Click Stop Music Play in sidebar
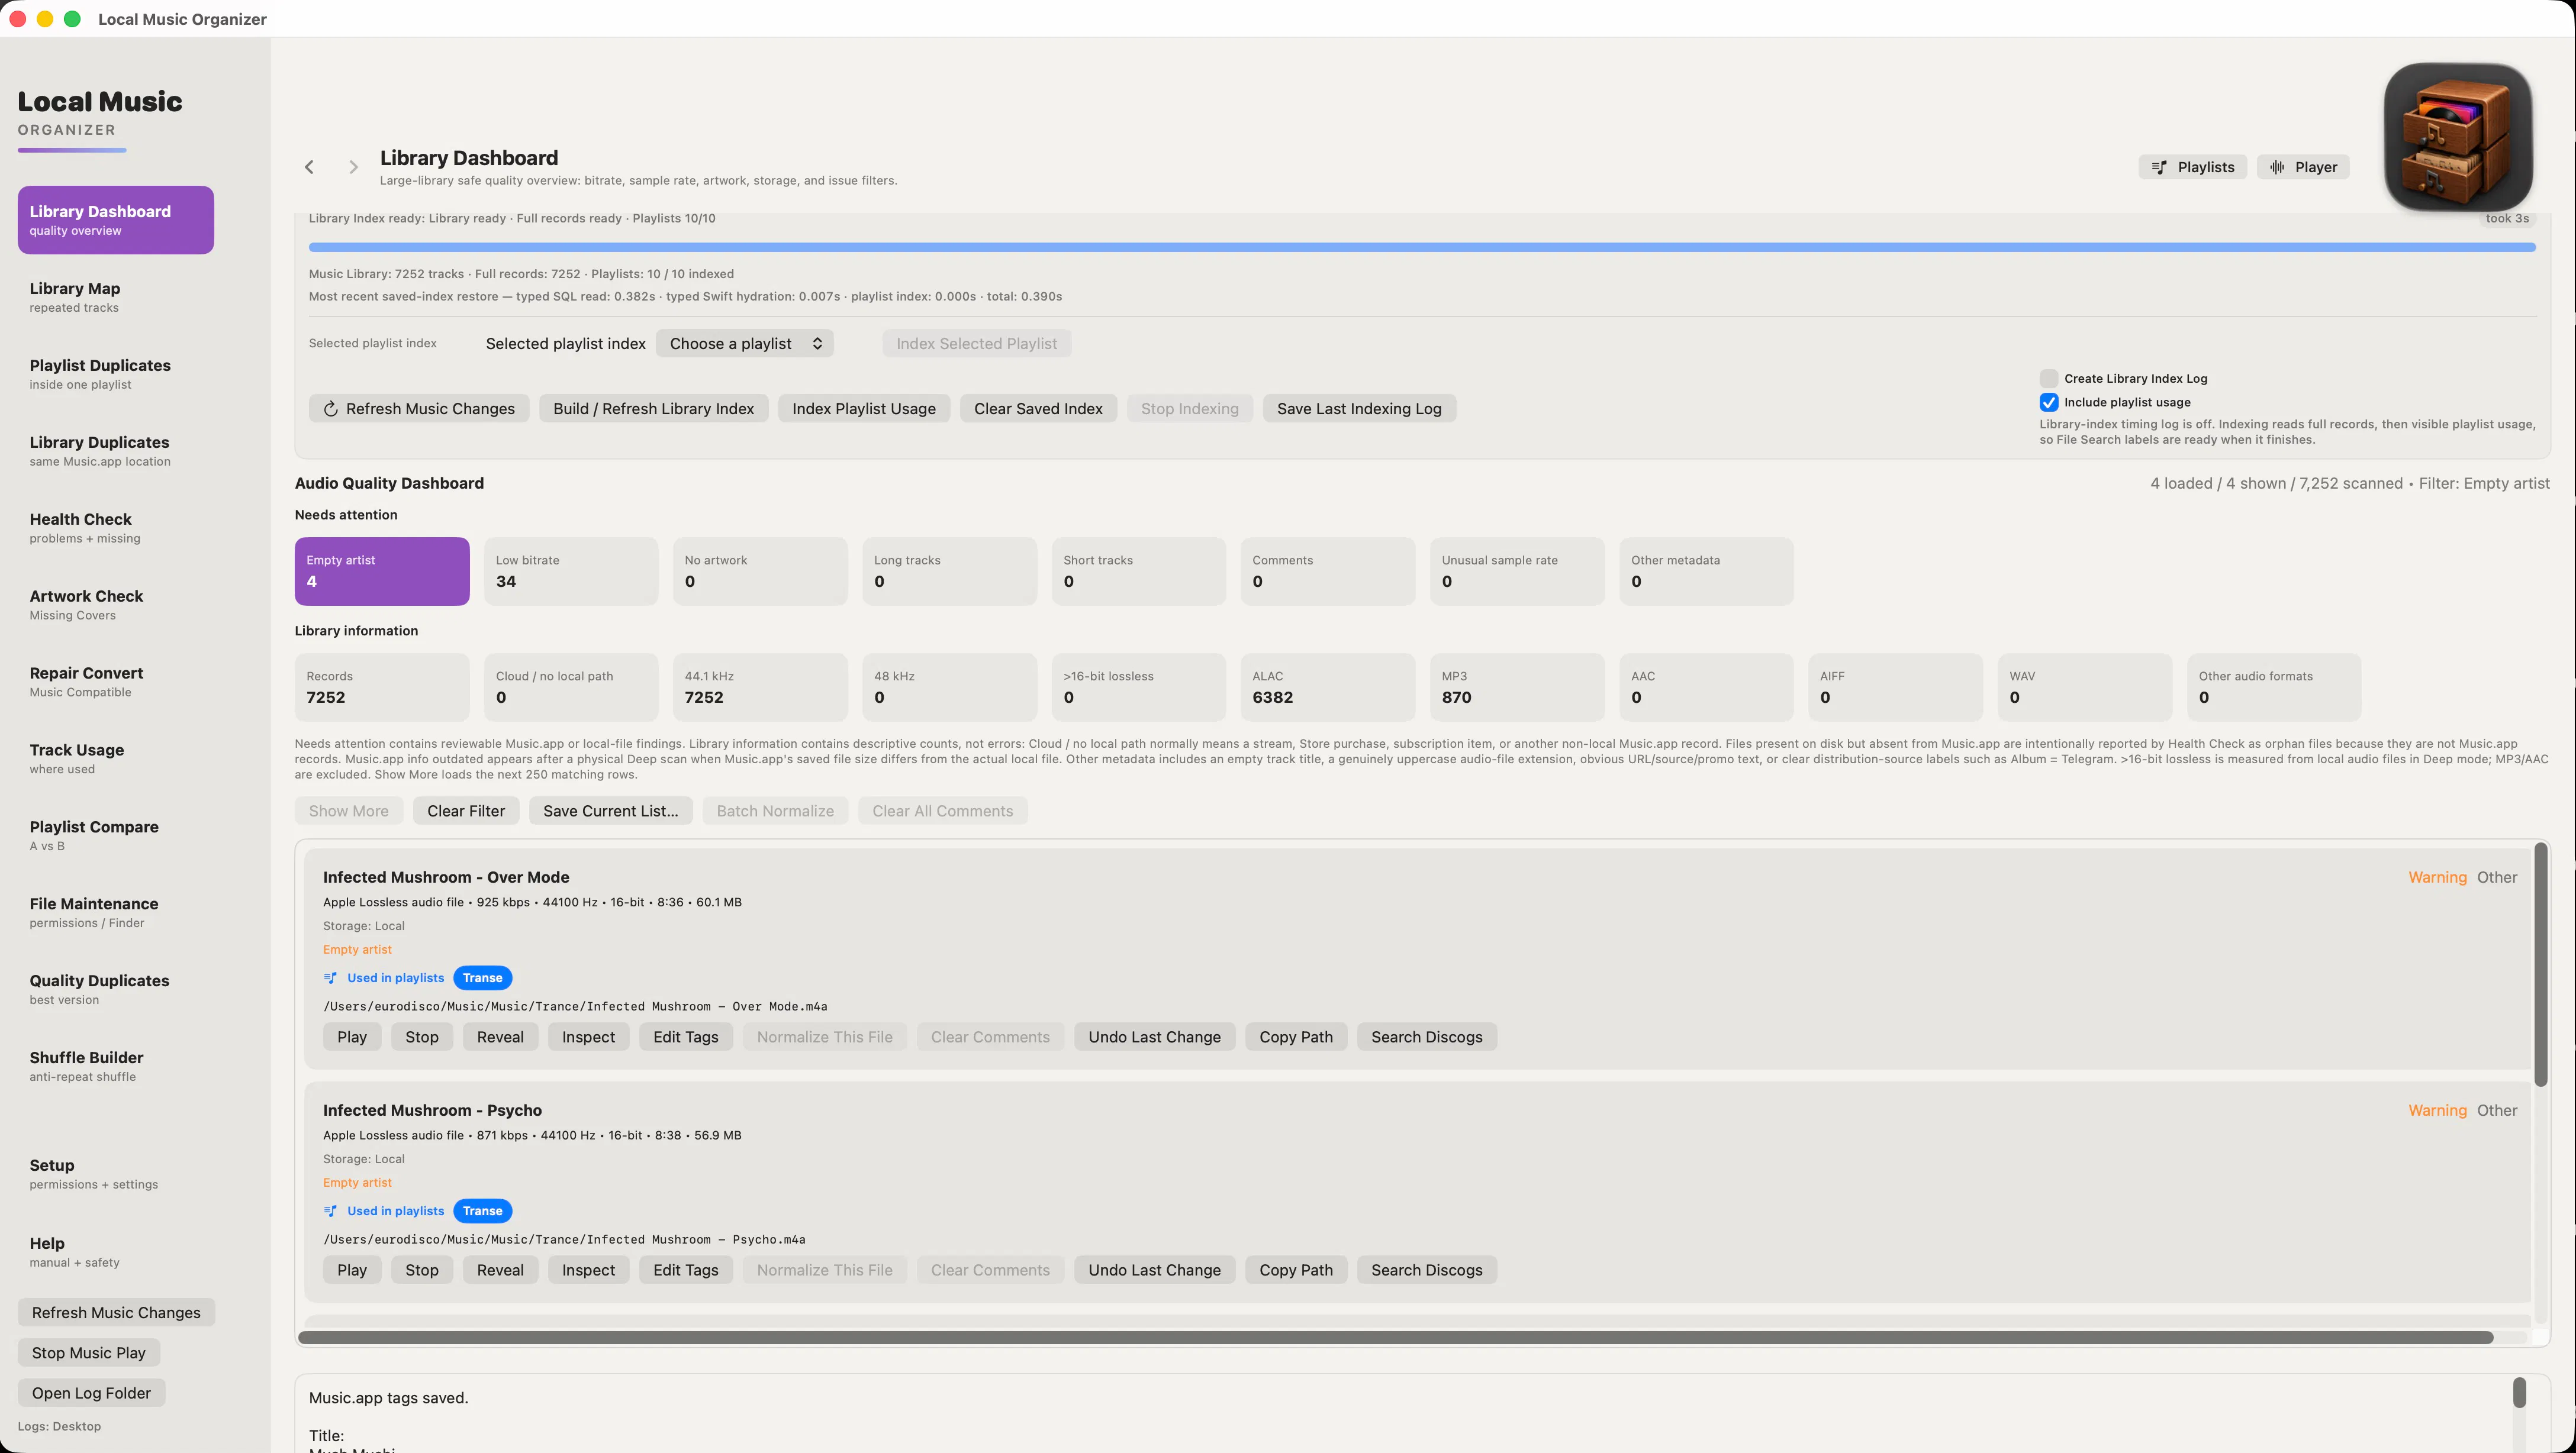The image size is (2576, 1453). click(89, 1353)
